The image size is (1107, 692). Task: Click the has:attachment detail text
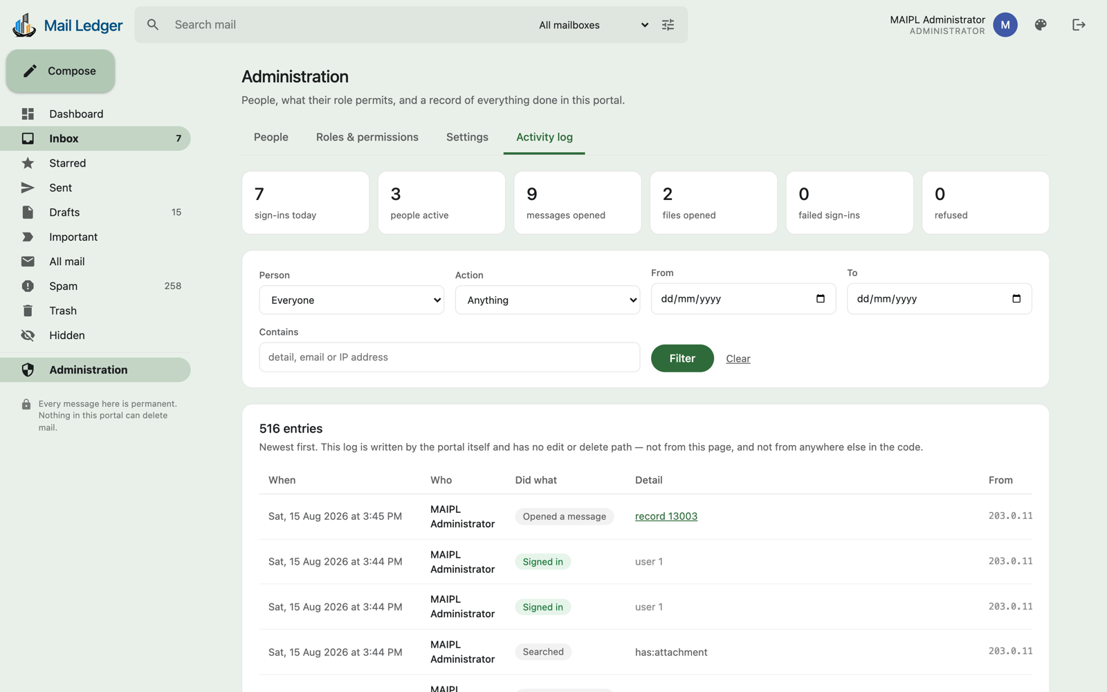click(x=671, y=653)
